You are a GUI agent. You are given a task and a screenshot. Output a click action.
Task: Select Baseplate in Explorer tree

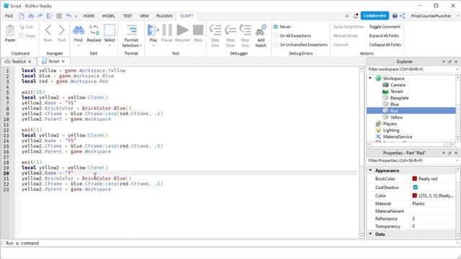click(399, 98)
